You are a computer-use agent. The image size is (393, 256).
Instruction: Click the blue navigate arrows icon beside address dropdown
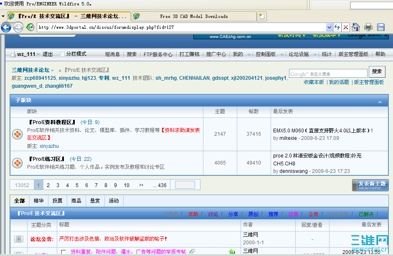click(337, 27)
